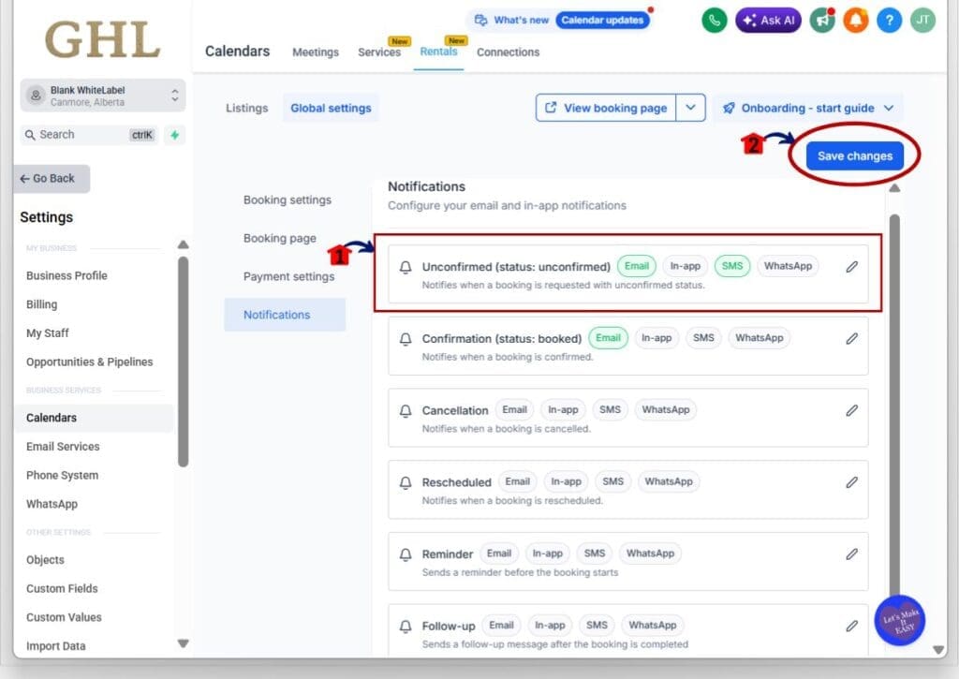This screenshot has height=679, width=959.
Task: Open My Staff settings
Action: (x=48, y=333)
